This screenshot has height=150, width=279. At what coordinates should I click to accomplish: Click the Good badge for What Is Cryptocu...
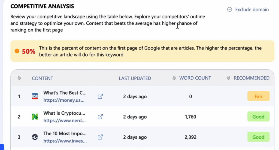tap(258, 117)
